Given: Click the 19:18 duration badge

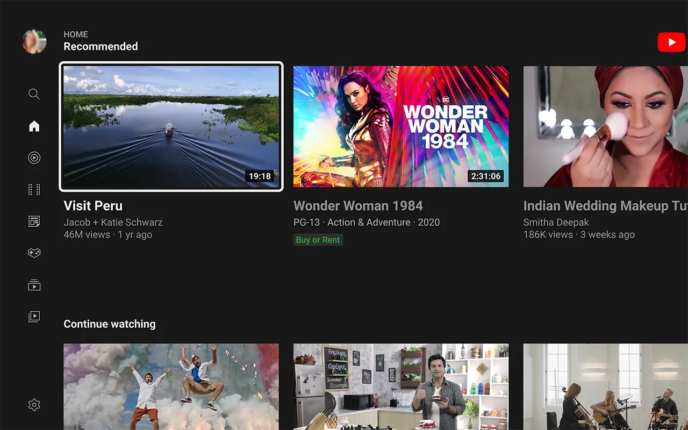Looking at the screenshot, I should point(260,176).
